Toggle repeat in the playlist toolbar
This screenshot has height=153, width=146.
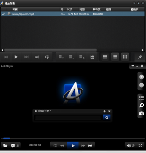coord(47,57)
